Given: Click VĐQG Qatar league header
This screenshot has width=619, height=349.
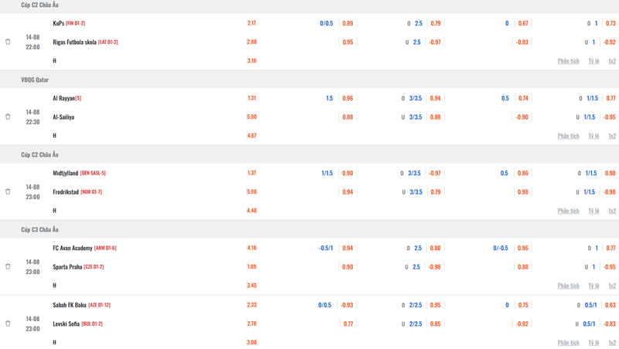Looking at the screenshot, I should [x=35, y=80].
